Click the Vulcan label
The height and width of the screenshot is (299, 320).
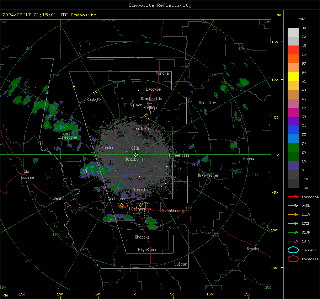[181, 264]
